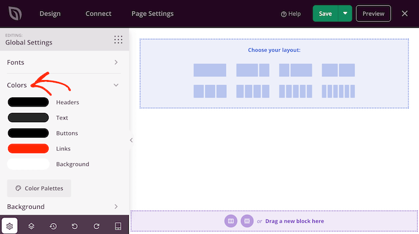This screenshot has height=234, width=419.
Task: Click the Redo arrow icon
Action: point(96,226)
